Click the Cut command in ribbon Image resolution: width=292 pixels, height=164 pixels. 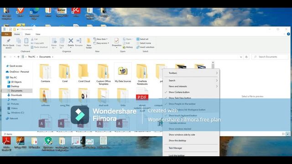point(34,39)
